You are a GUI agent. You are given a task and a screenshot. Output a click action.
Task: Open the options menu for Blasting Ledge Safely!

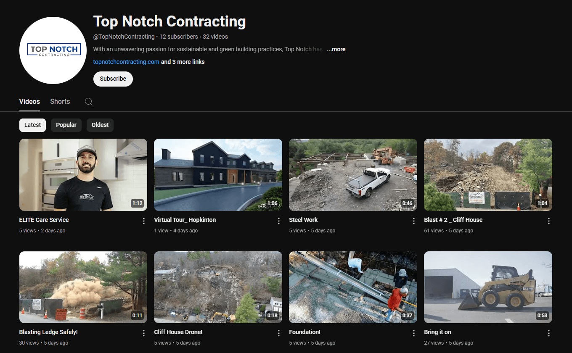(144, 333)
